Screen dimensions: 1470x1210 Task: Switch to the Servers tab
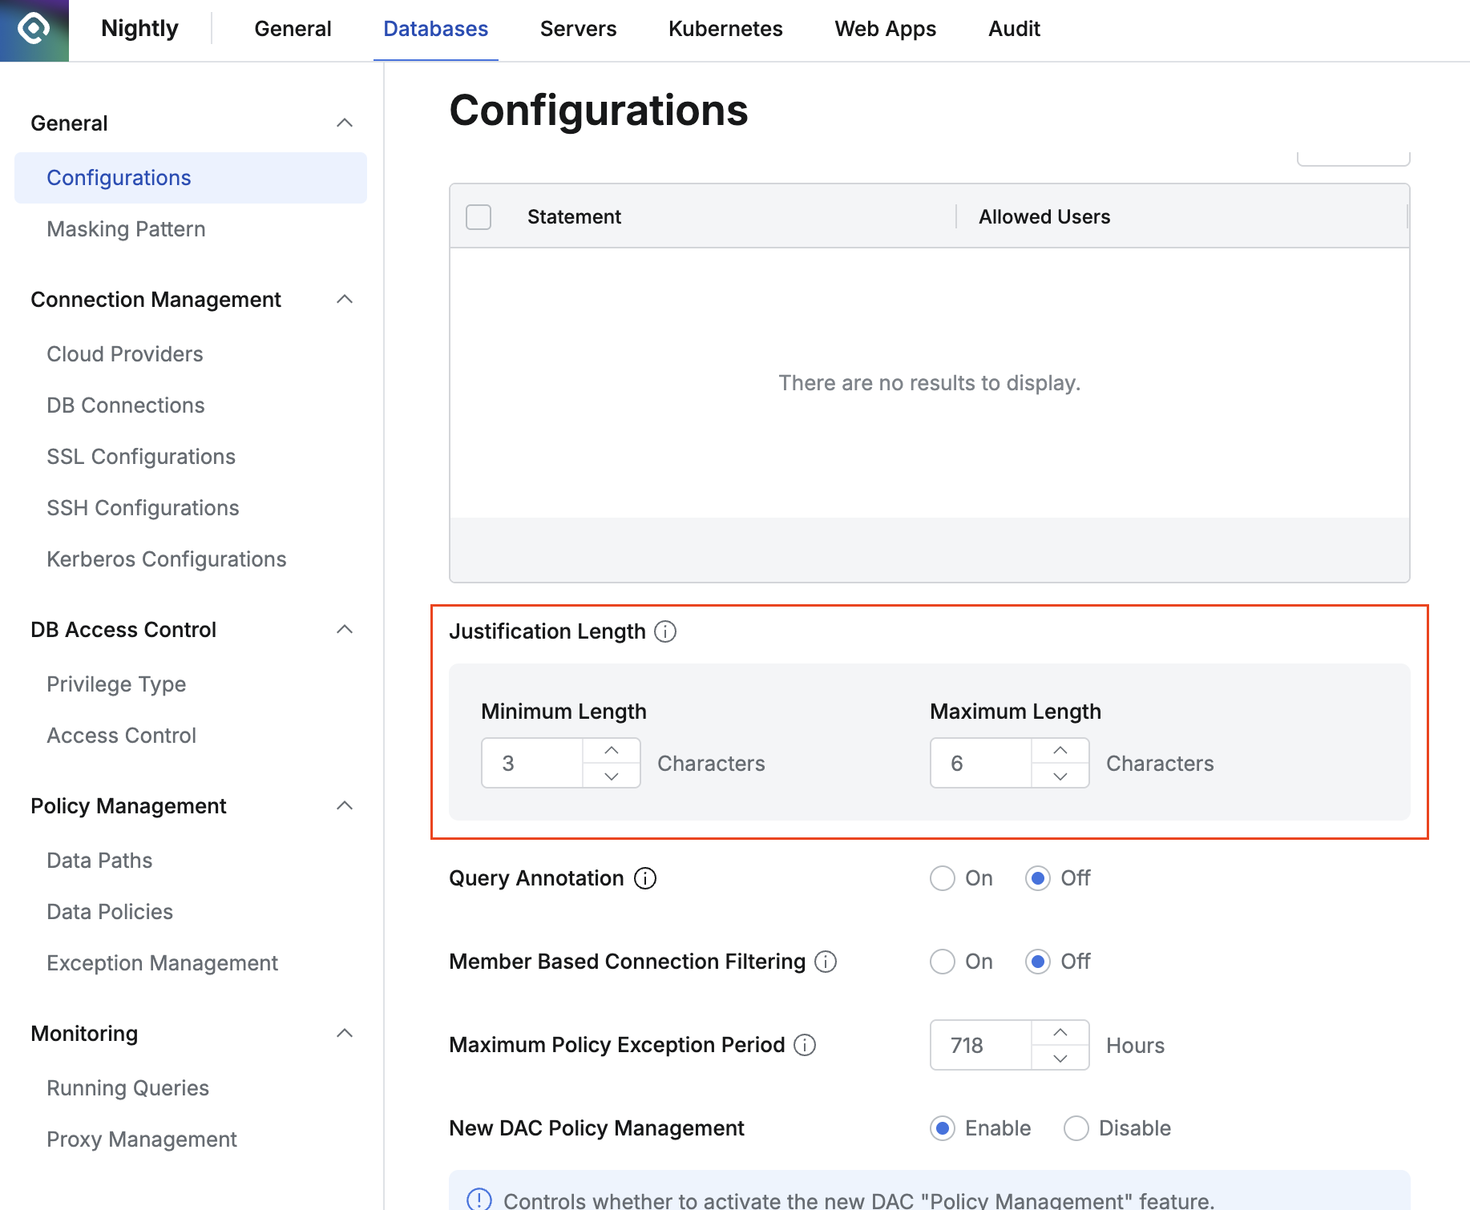click(x=578, y=30)
